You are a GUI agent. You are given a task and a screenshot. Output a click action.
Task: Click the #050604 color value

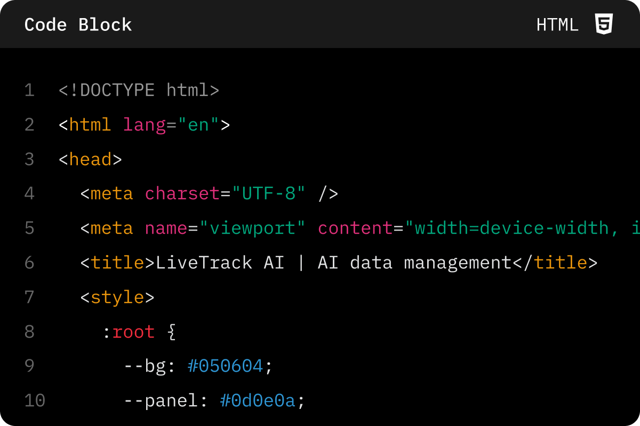pyautogui.click(x=225, y=366)
